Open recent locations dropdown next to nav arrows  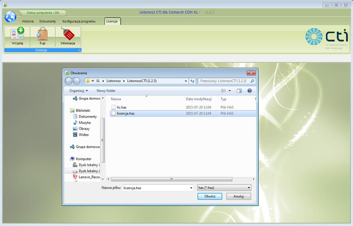[82, 81]
